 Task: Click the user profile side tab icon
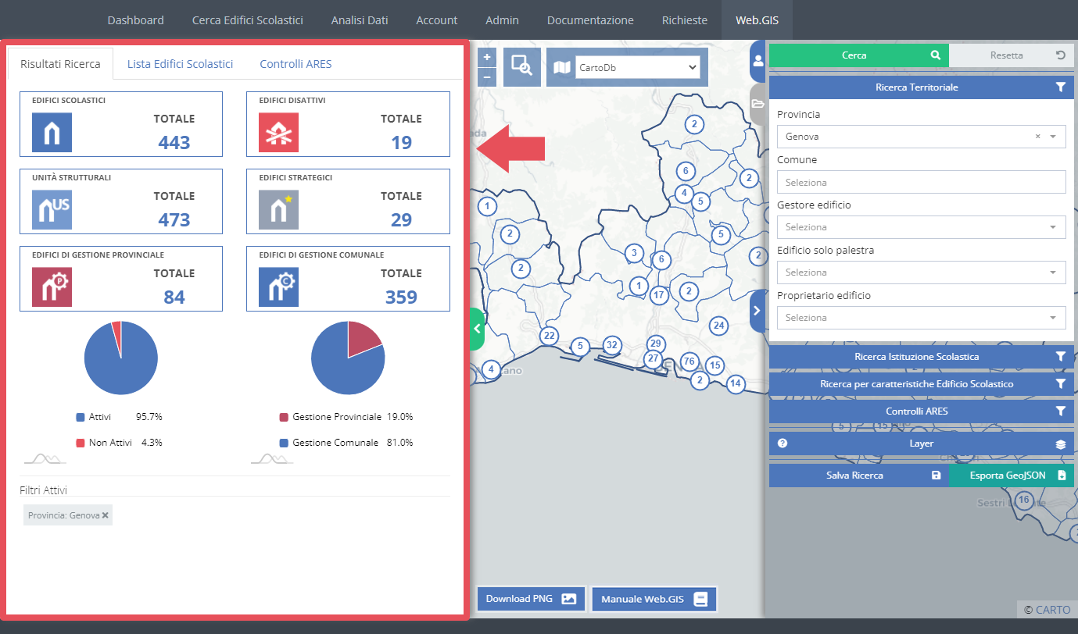pos(757,62)
